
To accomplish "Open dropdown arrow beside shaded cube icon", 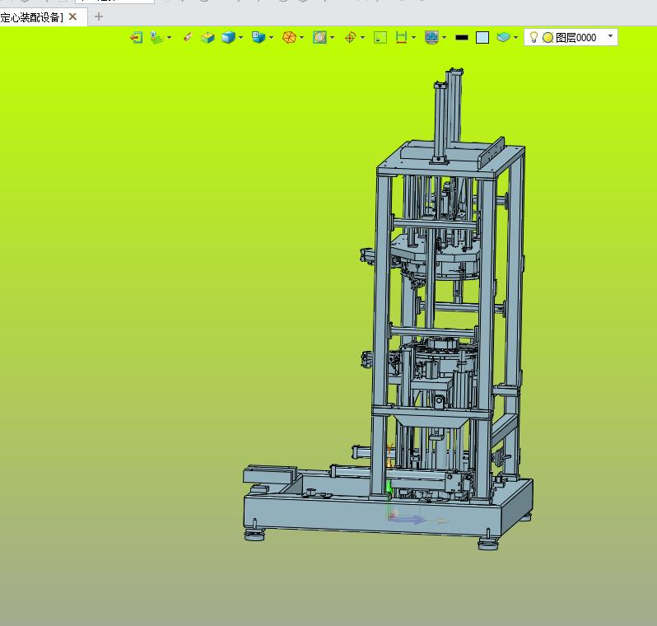I will click(240, 37).
